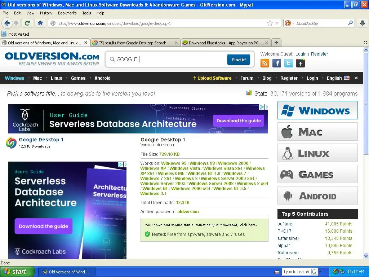
Task: Open the Windows Start button
Action: pos(17,272)
